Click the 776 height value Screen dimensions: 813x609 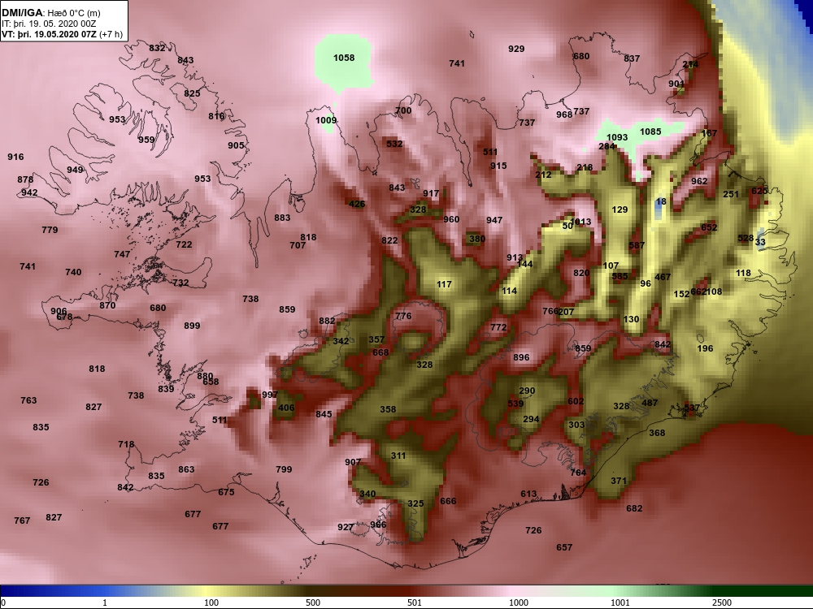[403, 316]
